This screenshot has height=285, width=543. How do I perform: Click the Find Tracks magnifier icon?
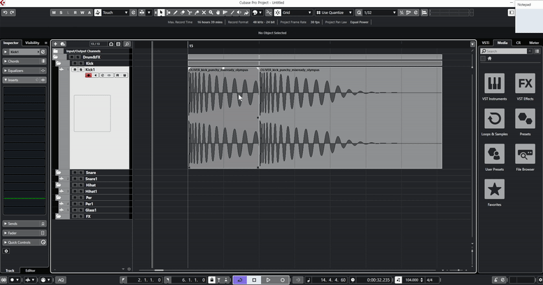[127, 44]
